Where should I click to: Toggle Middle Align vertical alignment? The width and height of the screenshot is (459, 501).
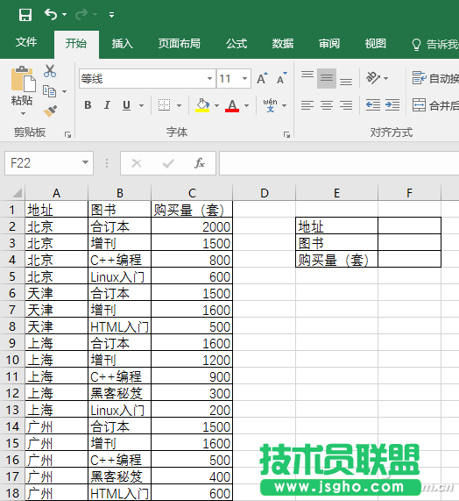click(327, 78)
